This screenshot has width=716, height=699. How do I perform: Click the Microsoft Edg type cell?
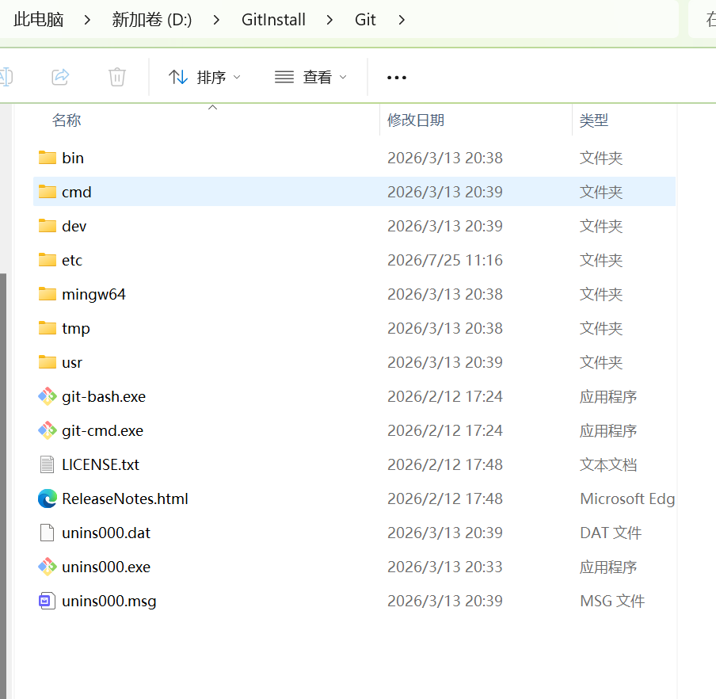click(x=627, y=499)
